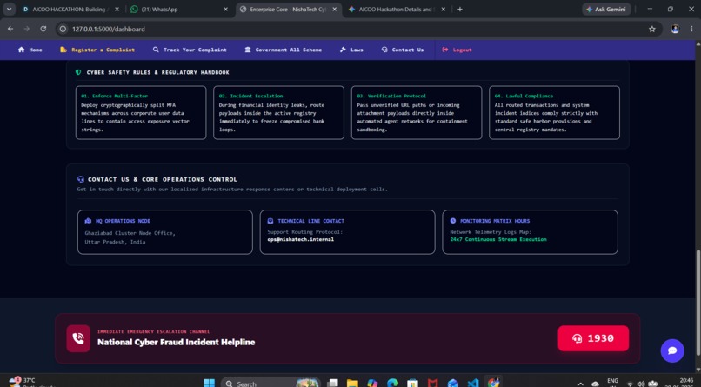Click the Track Your Complaint magnifier icon

pyautogui.click(x=156, y=50)
